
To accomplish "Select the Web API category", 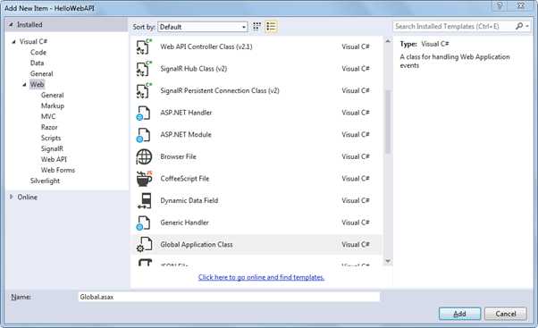I will pyautogui.click(x=54, y=159).
